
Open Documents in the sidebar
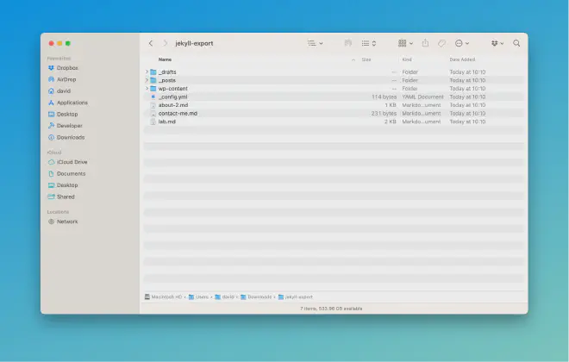point(66,174)
